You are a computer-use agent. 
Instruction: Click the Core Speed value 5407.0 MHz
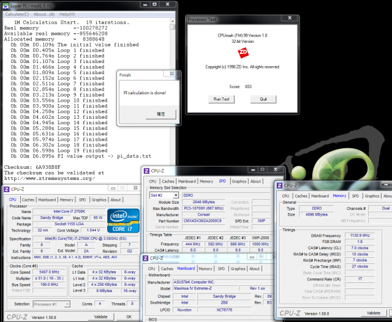(x=49, y=272)
